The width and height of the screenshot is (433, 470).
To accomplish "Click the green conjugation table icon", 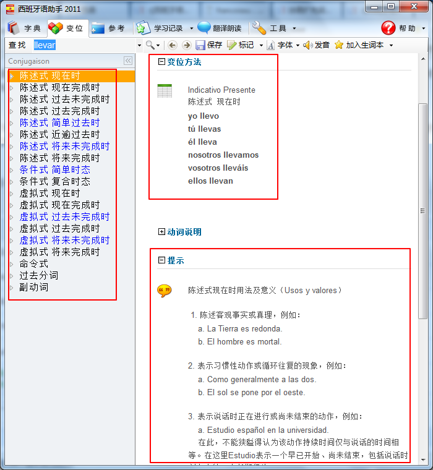I will coord(165,91).
